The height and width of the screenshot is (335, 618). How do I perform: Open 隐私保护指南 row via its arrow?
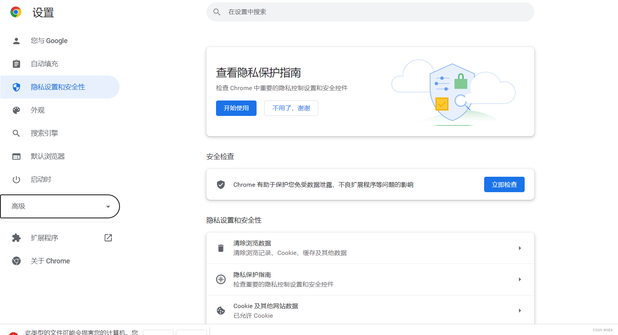click(x=520, y=280)
